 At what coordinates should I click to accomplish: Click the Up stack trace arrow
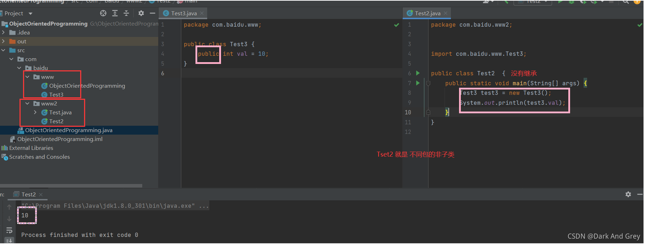9,207
